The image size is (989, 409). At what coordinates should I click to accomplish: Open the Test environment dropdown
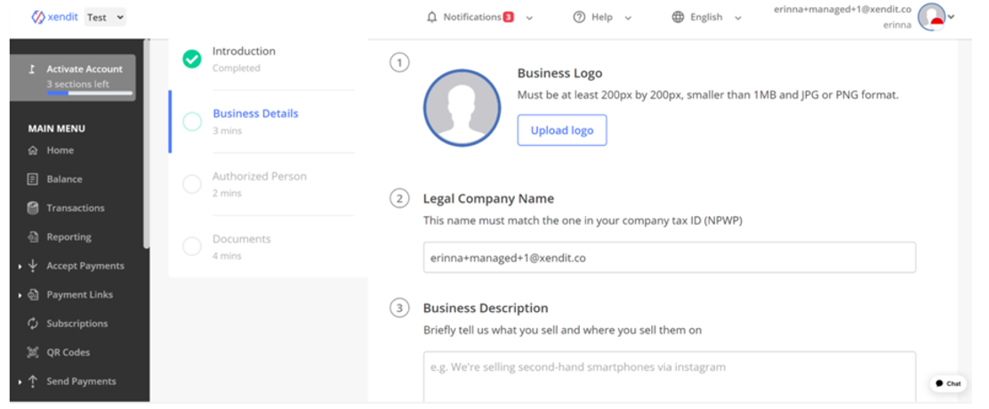105,17
